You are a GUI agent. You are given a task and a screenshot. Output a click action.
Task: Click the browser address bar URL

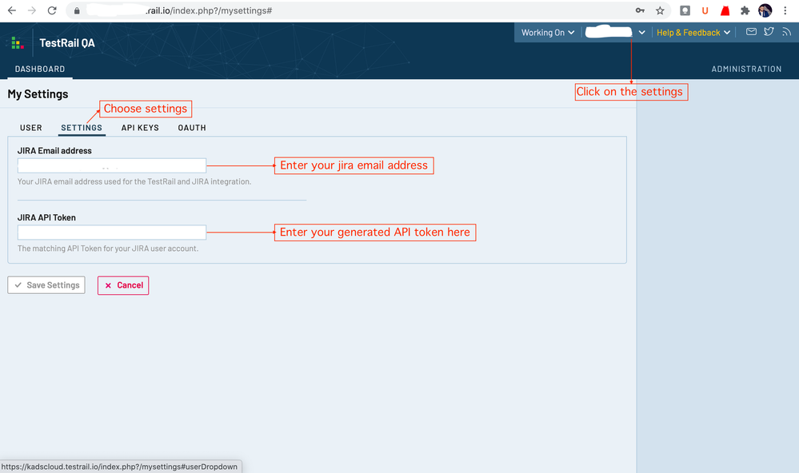pyautogui.click(x=209, y=10)
